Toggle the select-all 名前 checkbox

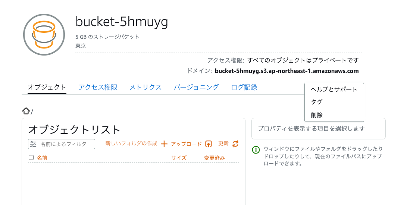click(x=31, y=158)
